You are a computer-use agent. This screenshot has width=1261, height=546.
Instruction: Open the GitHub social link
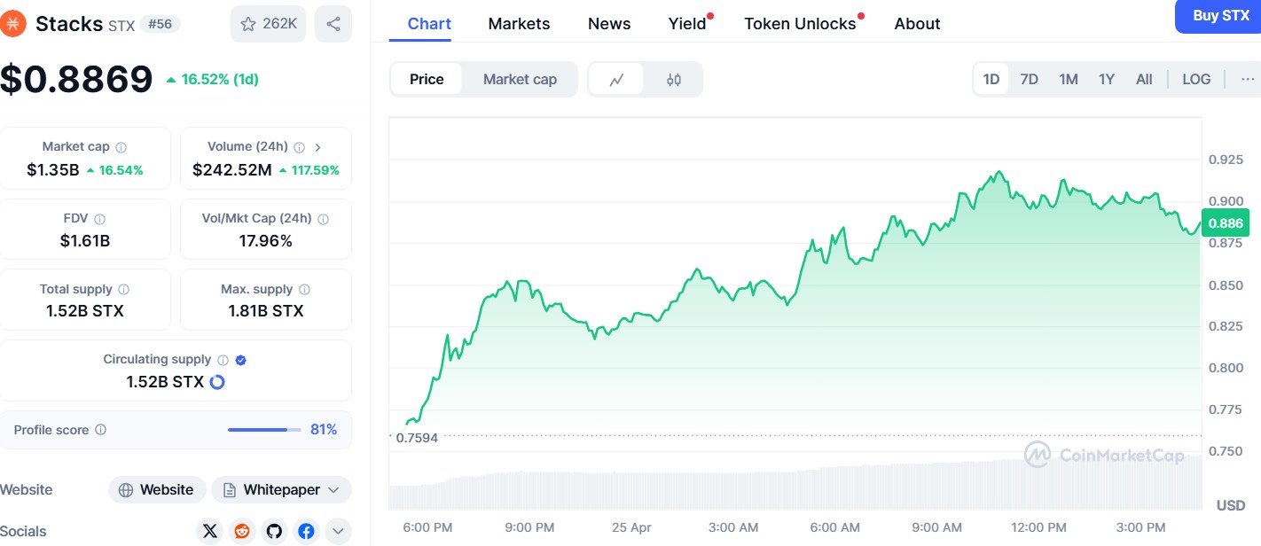(x=274, y=531)
